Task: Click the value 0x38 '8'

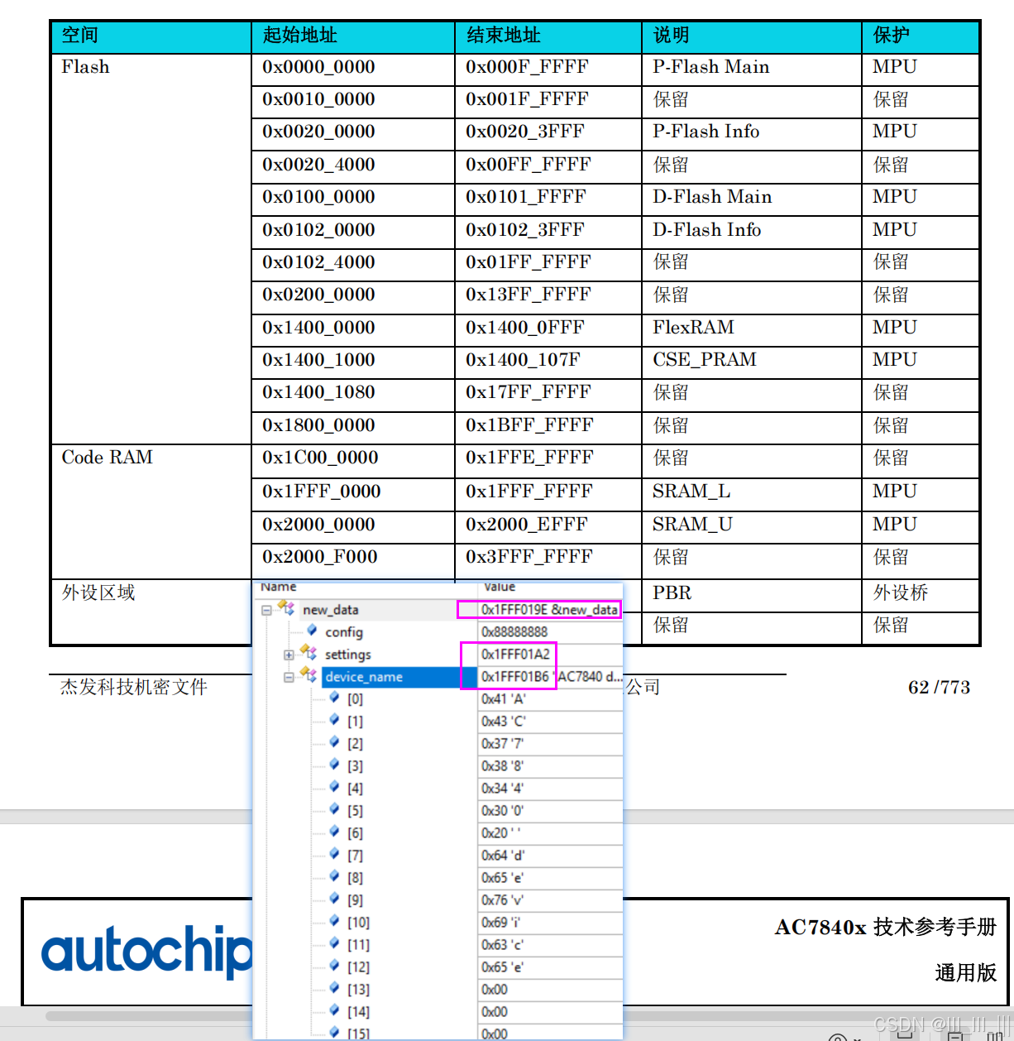Action: (502, 766)
